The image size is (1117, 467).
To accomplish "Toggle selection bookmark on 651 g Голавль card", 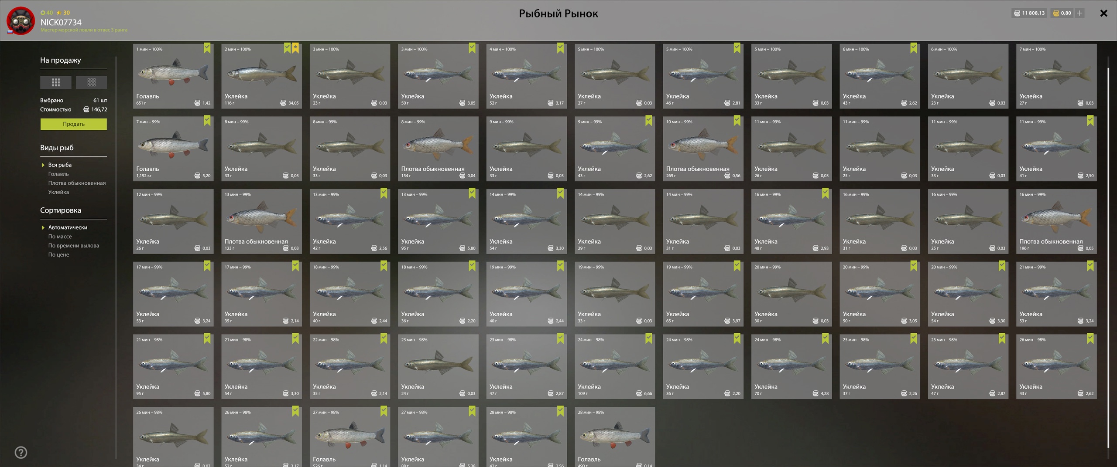I will tap(207, 48).
